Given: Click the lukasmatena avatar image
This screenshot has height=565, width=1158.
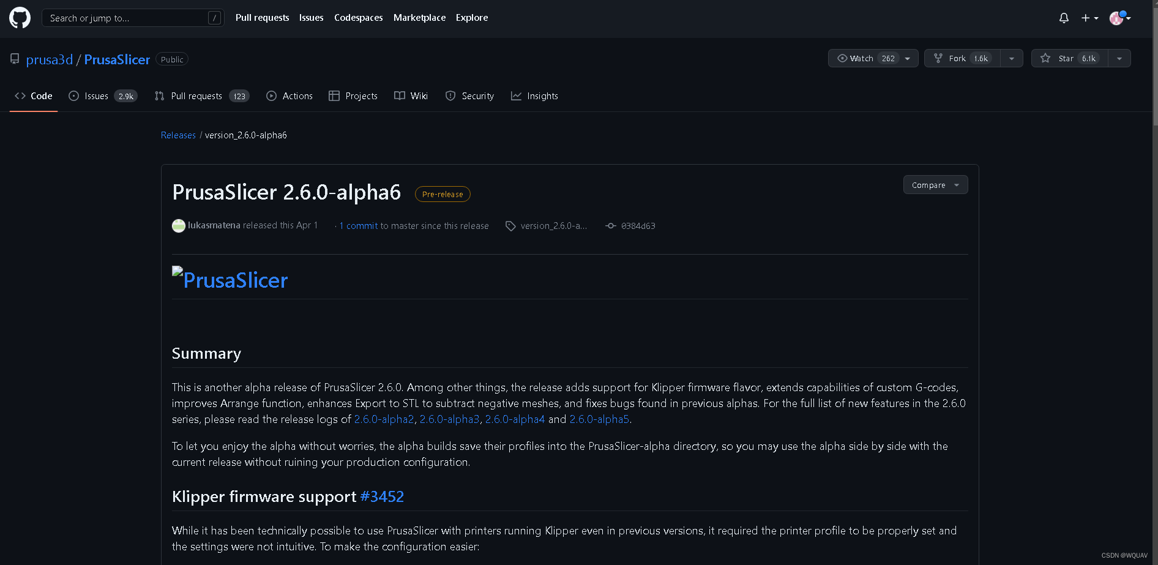Looking at the screenshot, I should (179, 226).
